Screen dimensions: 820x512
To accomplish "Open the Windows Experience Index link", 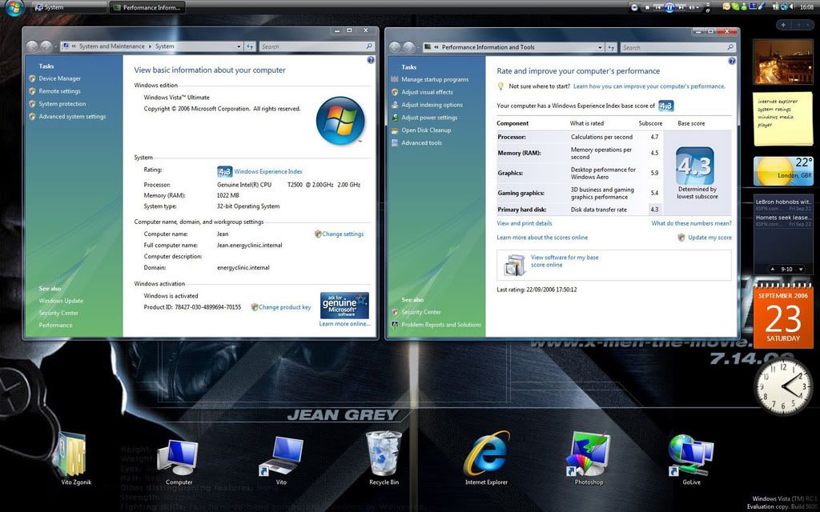I will click(x=268, y=171).
